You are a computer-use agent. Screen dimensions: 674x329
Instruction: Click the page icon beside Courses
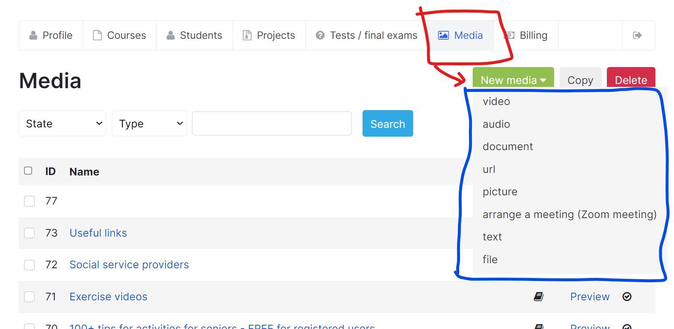click(x=97, y=35)
